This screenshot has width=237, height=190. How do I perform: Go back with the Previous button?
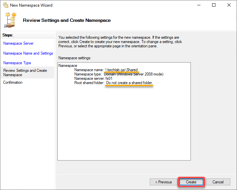click(164, 182)
